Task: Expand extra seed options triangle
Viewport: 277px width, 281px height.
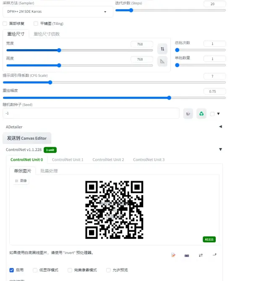Action: [x=218, y=114]
